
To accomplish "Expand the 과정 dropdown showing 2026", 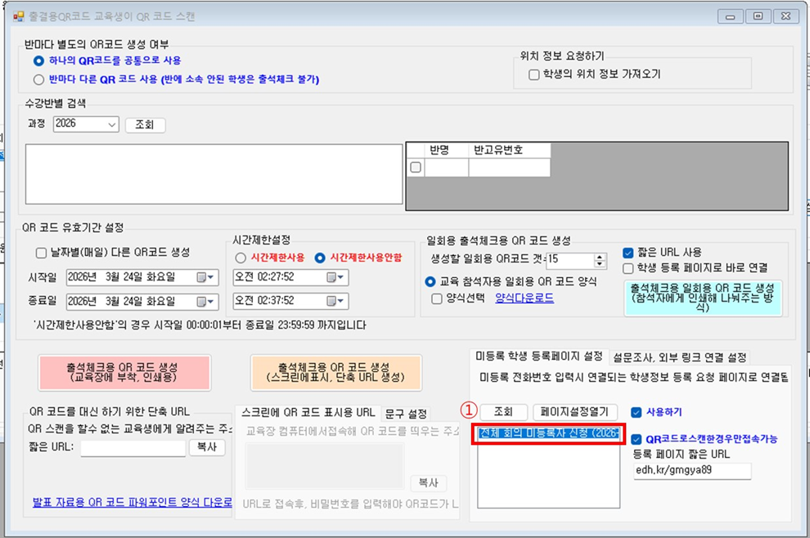I will [110, 124].
